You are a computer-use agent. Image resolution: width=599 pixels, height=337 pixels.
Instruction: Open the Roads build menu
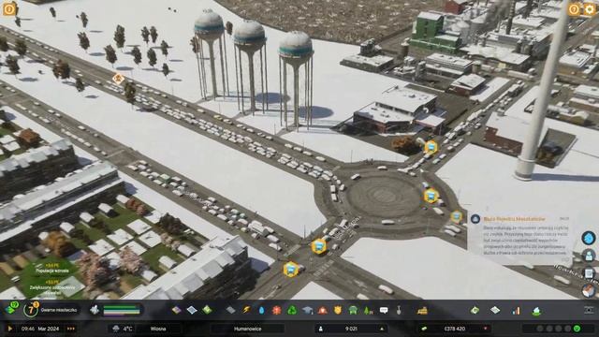tap(230, 310)
